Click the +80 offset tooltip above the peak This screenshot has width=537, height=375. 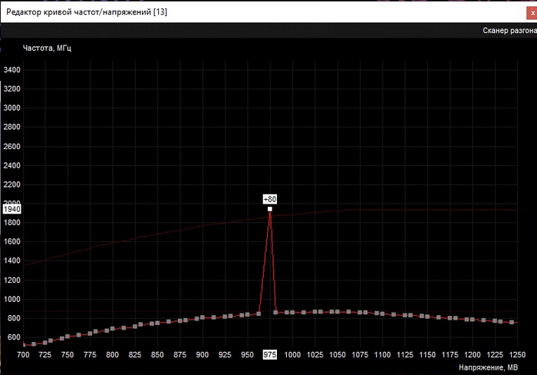[269, 199]
